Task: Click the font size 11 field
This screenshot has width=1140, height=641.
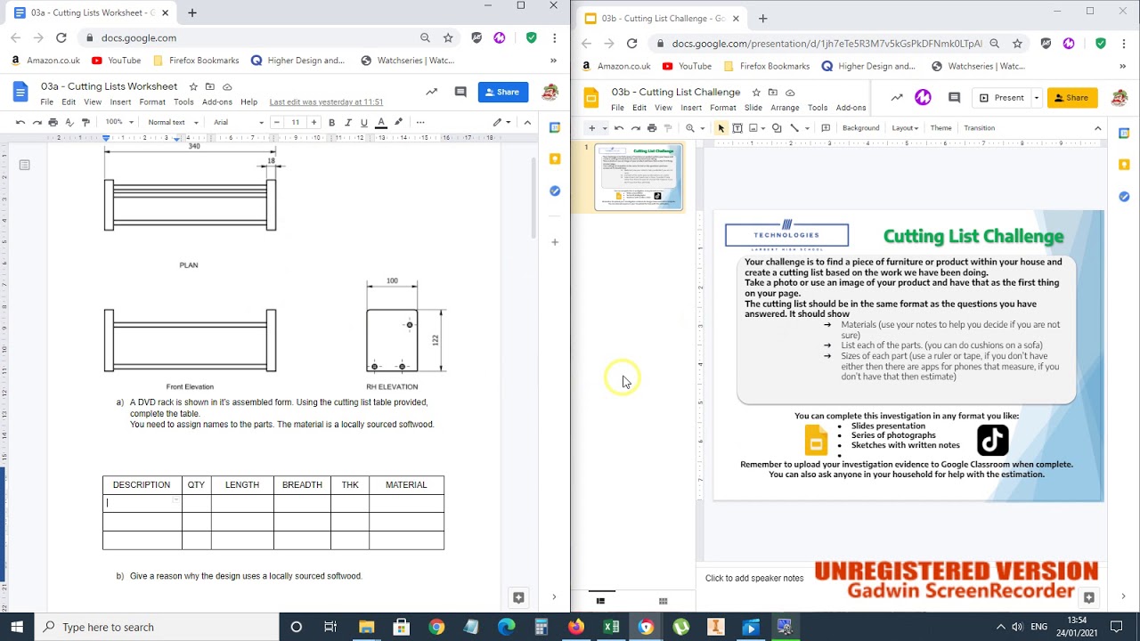Action: pyautogui.click(x=295, y=122)
